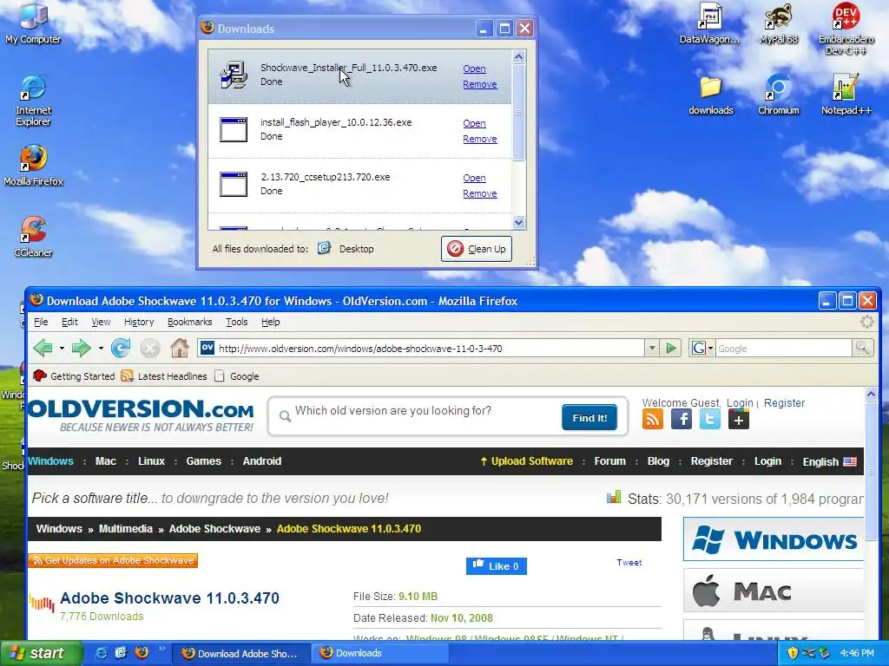Open the Upload Software link
The image size is (889, 666).
526,461
